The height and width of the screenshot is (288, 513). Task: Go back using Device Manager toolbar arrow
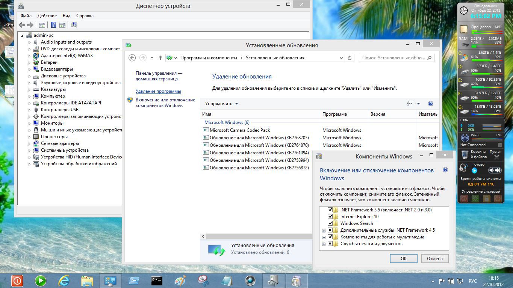coord(22,25)
